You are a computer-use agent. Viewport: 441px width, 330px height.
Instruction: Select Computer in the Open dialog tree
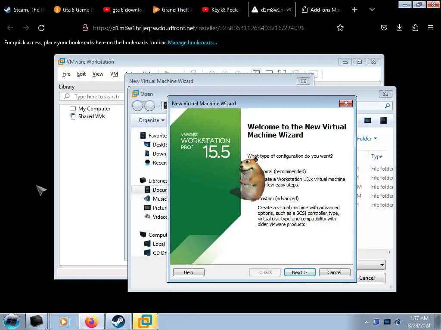coord(153,235)
